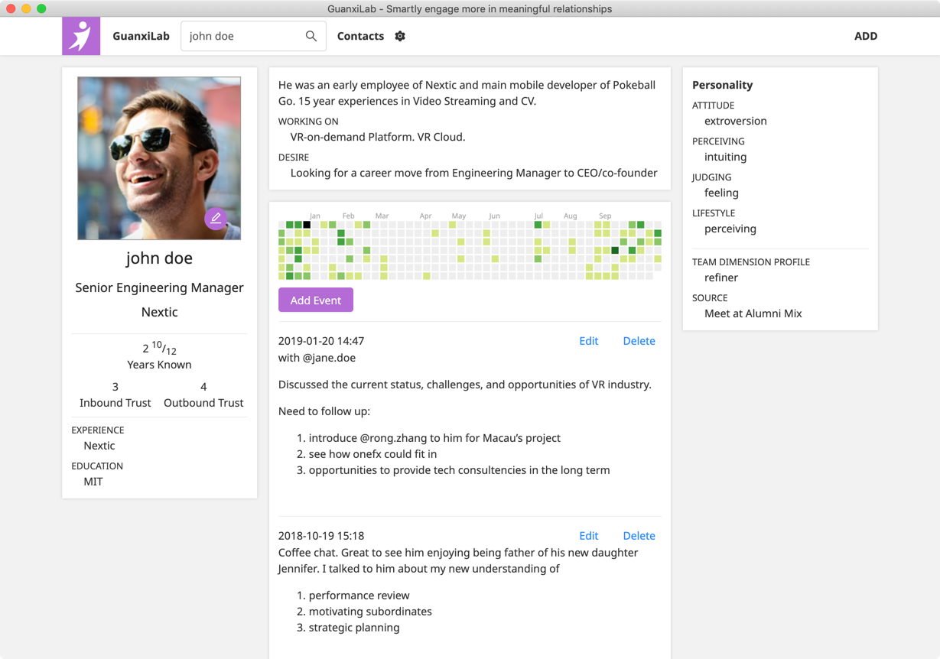Image resolution: width=940 pixels, height=659 pixels.
Task: Edit the 2019-01-20 event
Action: pyautogui.click(x=588, y=341)
